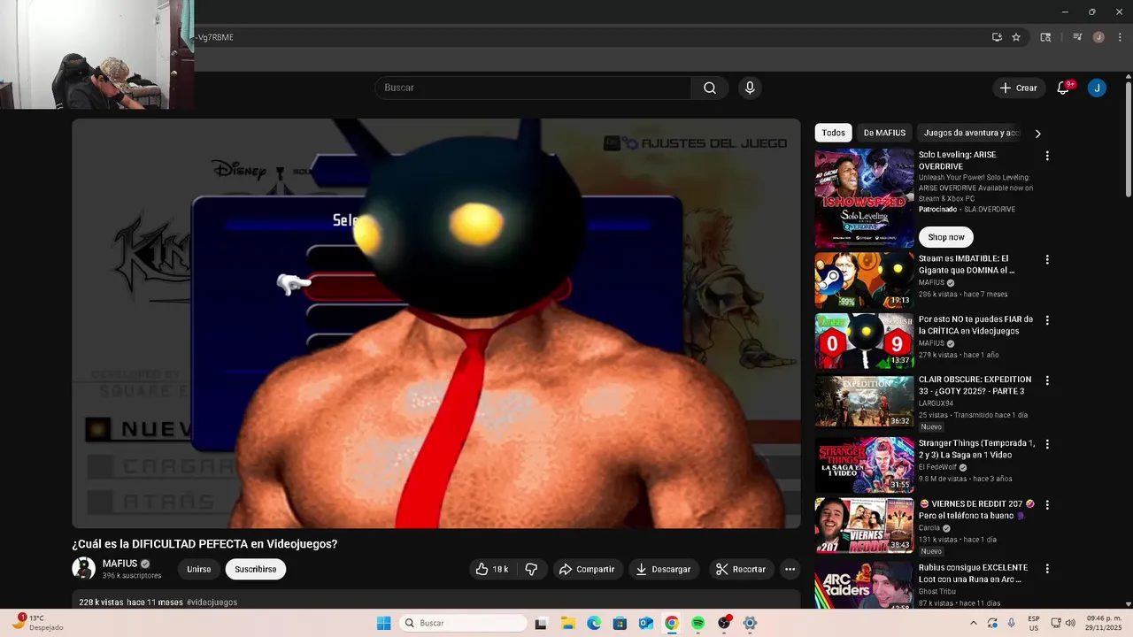Screen dimensions: 1133x637
Task: Click the Compartir button
Action: pyautogui.click(x=588, y=569)
